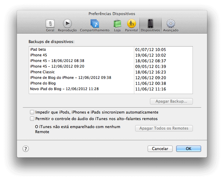Click the date 11/06/12 00:38
The height and width of the screenshot is (177, 224).
(150, 83)
